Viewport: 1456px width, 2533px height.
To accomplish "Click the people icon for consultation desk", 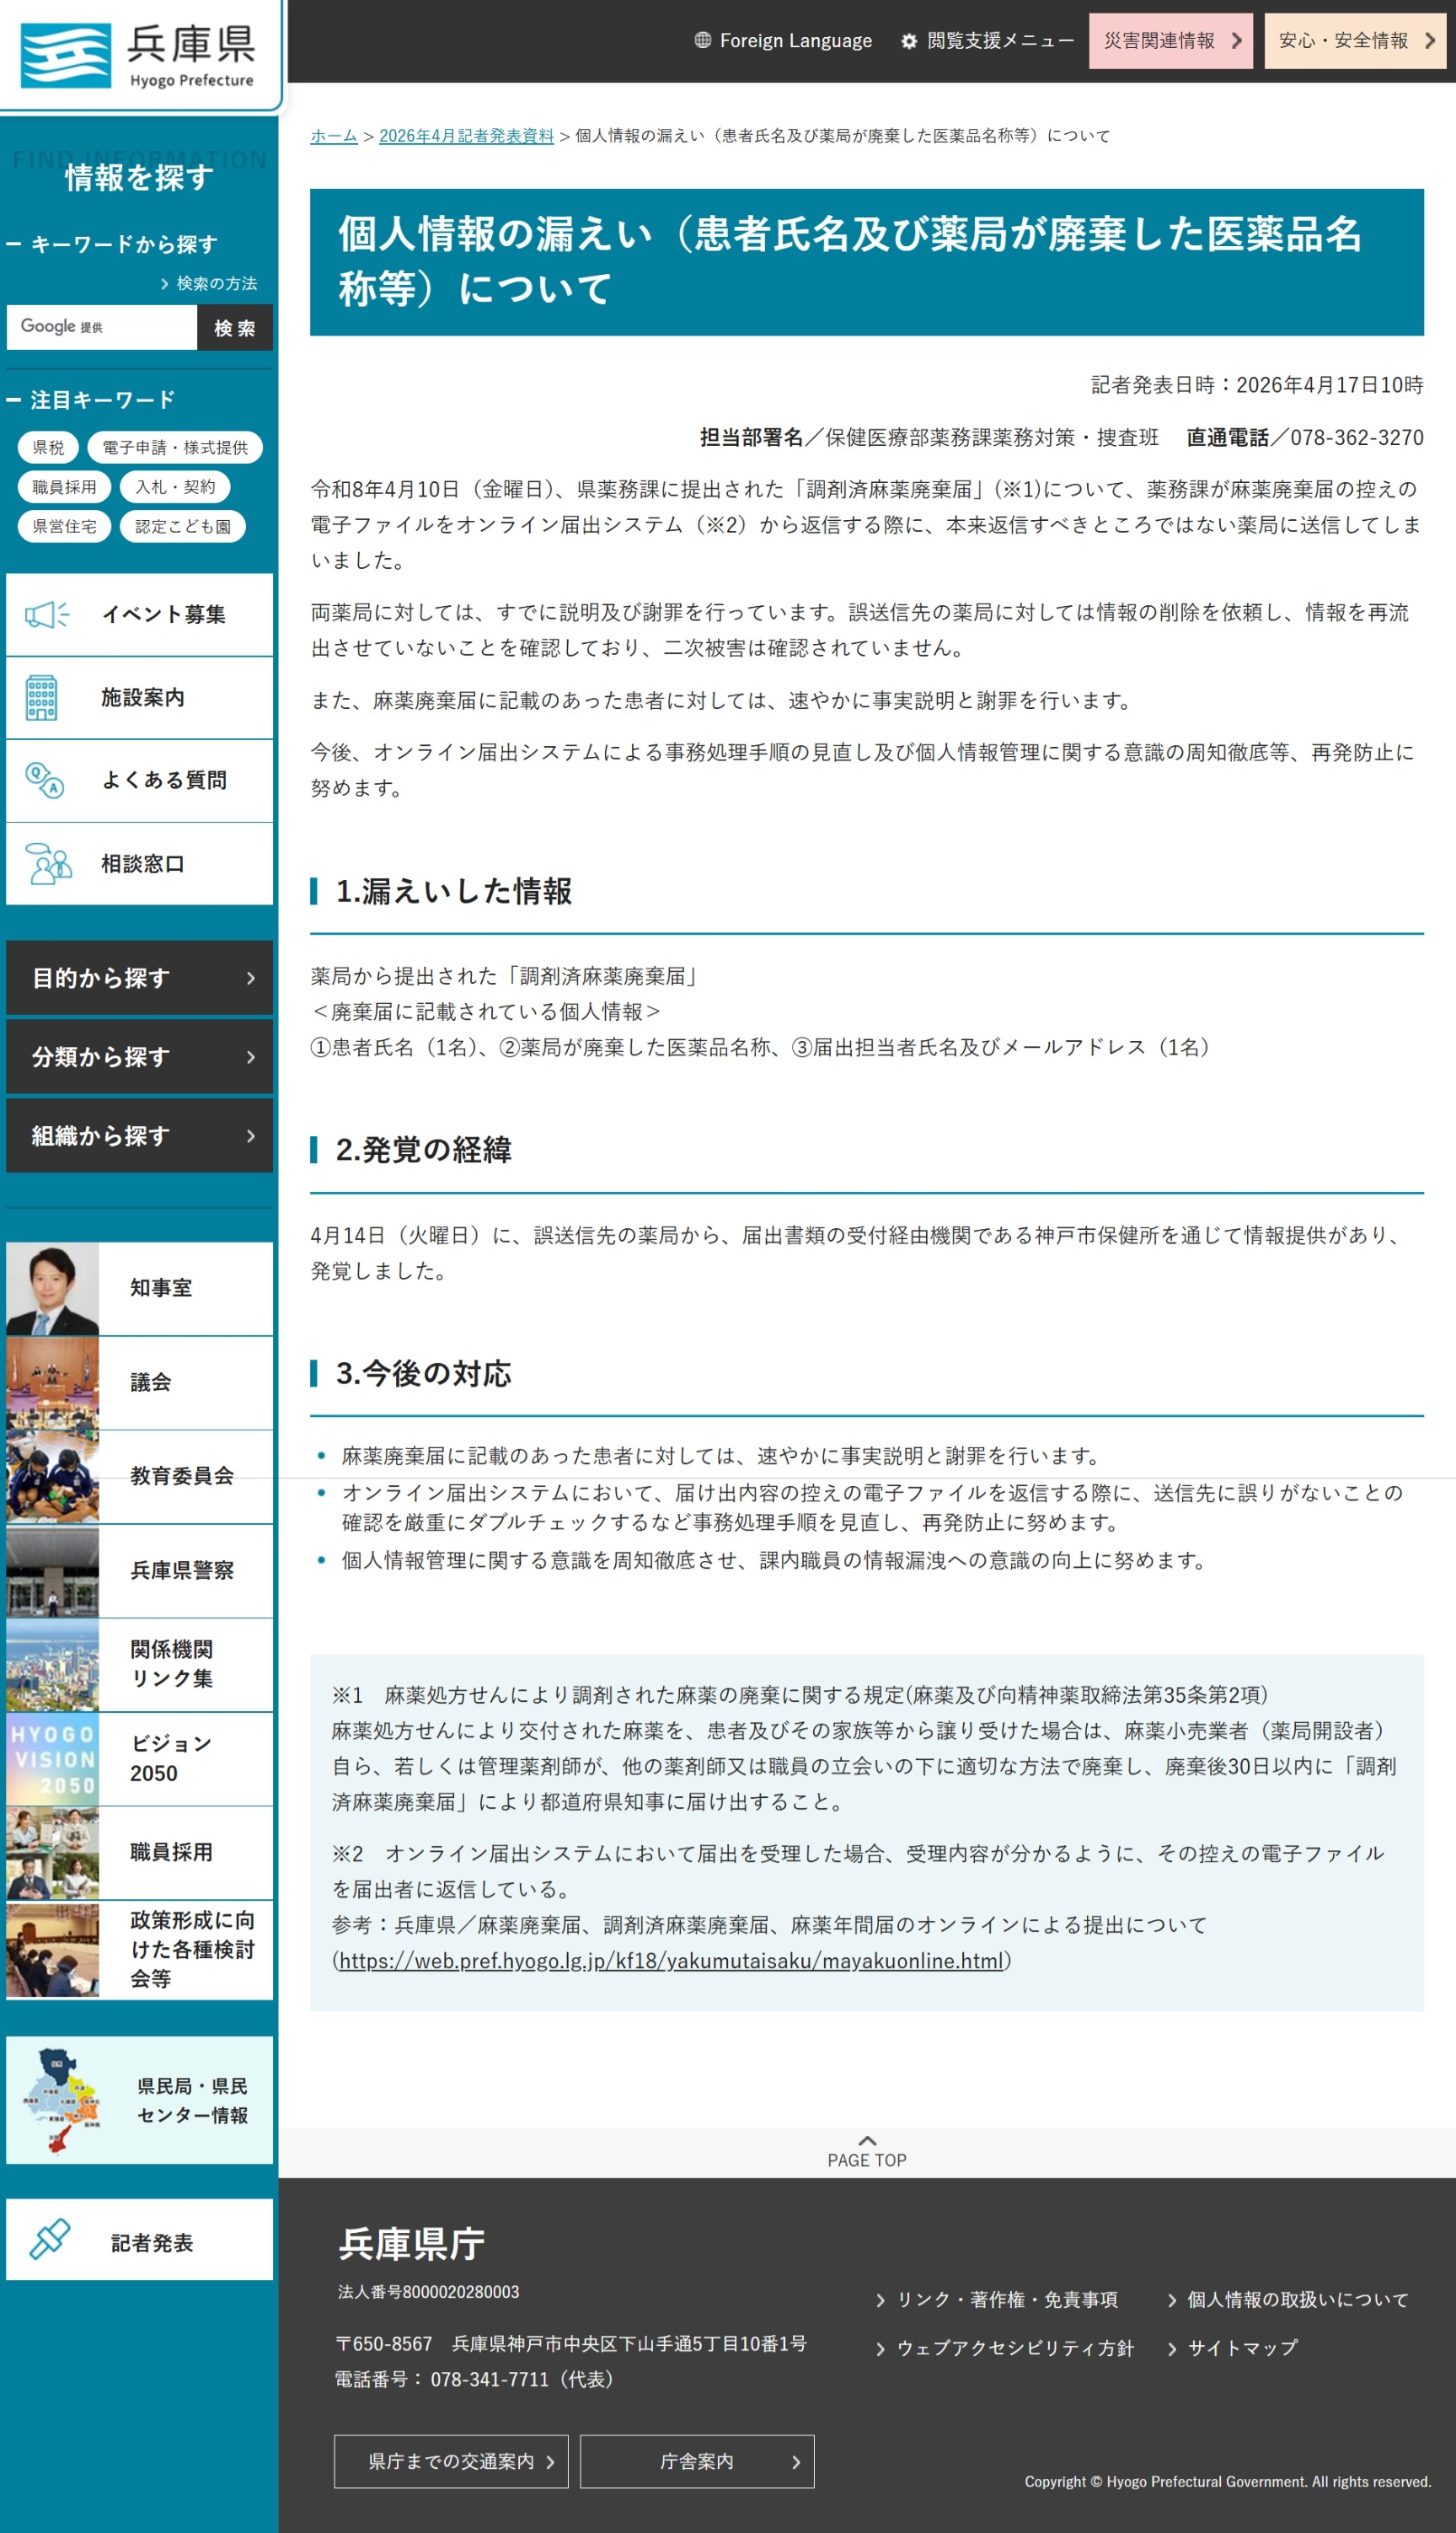I will point(47,863).
